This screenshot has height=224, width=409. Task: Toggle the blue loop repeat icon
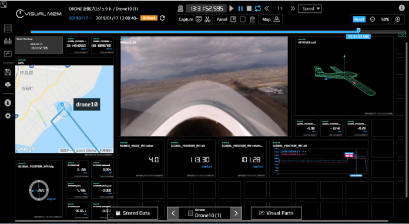point(258,8)
